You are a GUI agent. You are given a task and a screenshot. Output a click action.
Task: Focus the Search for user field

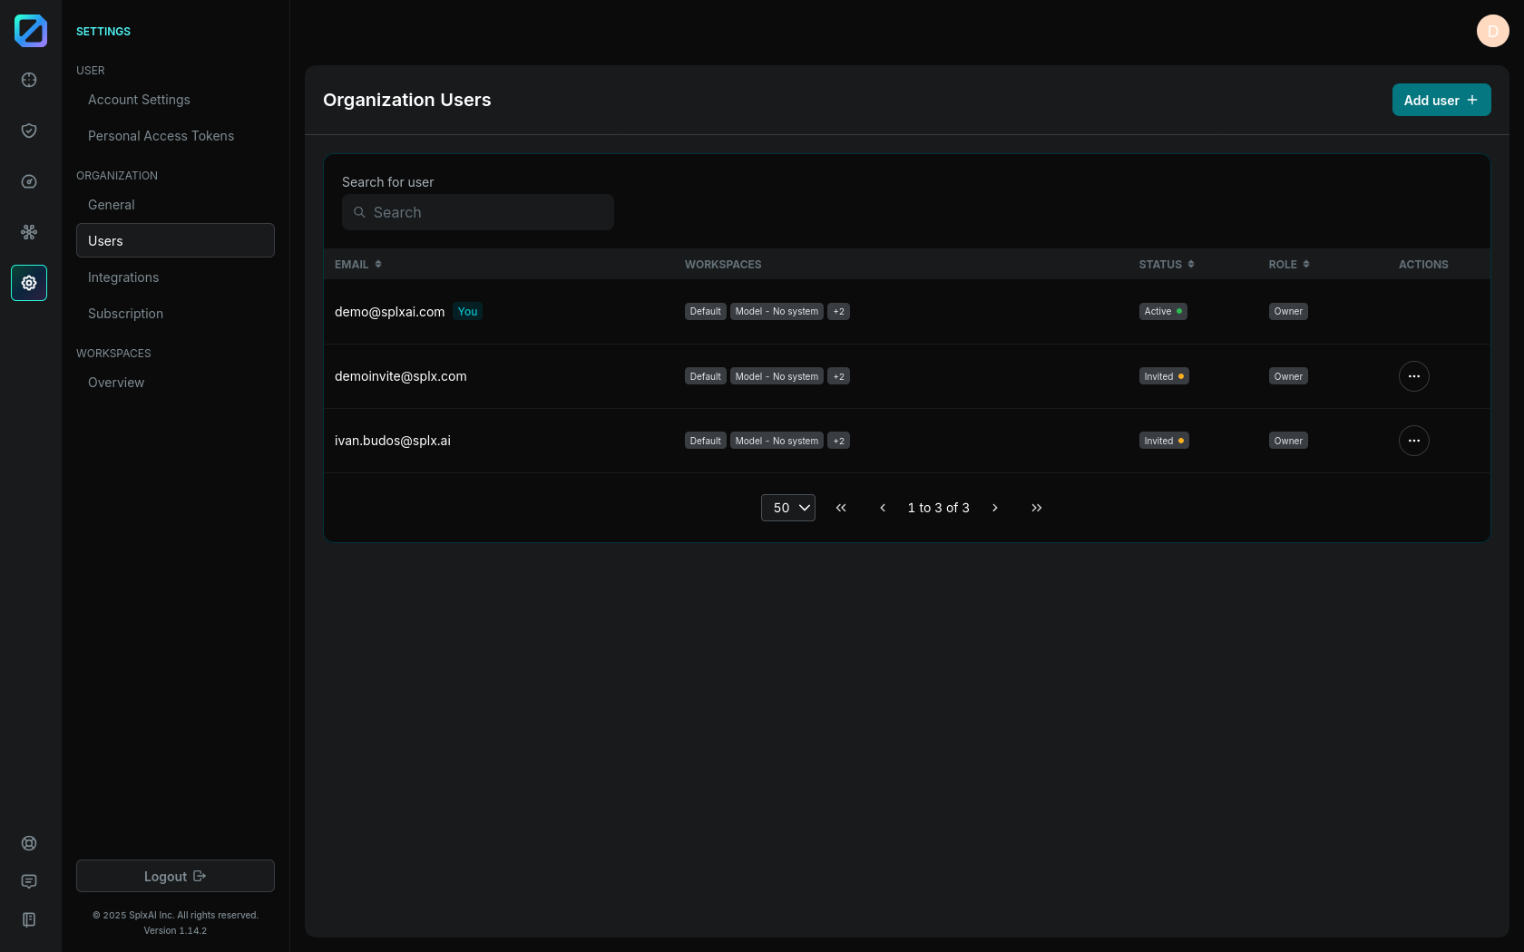(478, 212)
